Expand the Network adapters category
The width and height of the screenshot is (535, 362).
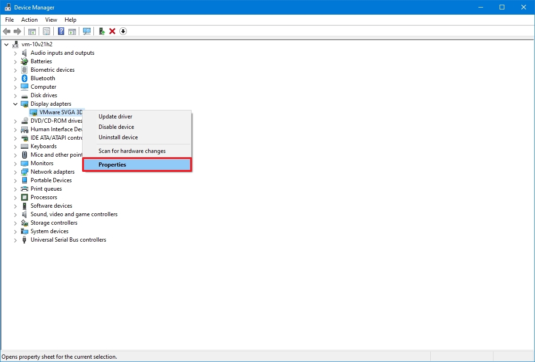(15, 172)
